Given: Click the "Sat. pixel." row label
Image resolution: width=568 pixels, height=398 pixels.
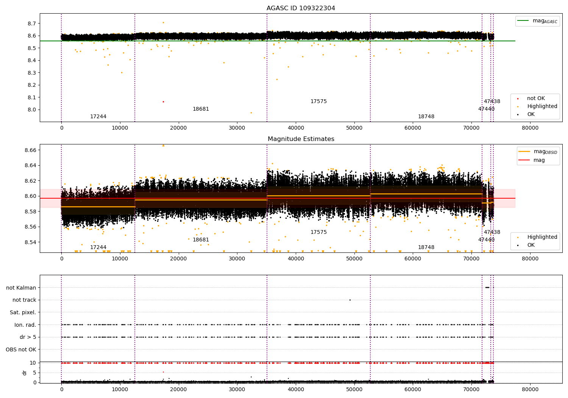Looking at the screenshot, I should point(23,312).
